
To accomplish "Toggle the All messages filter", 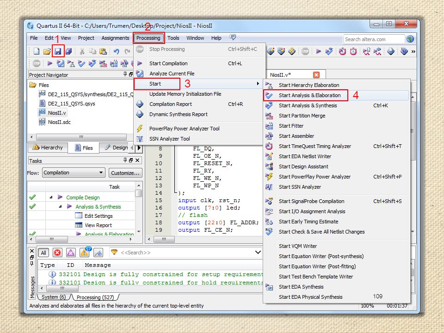I will pos(43,253).
